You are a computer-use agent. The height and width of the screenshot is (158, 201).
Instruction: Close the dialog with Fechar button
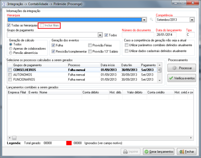187,151
